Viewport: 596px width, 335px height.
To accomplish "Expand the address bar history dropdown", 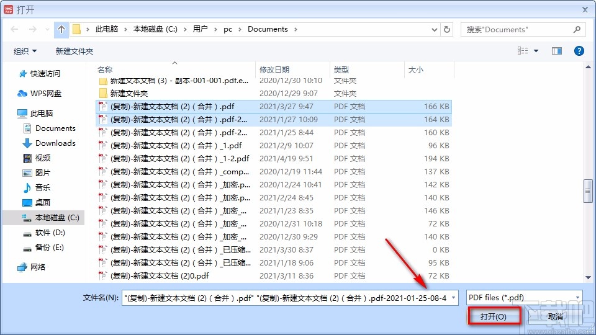I will [435, 29].
